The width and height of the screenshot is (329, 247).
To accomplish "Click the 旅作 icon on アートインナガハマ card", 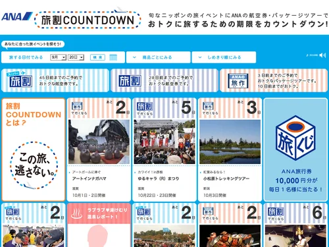I will pos(77,106).
